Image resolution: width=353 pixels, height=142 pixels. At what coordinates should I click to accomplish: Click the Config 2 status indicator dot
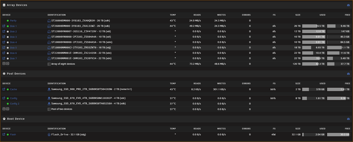tap(8, 104)
